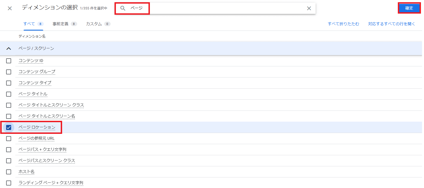Click the search magnifier icon

pyautogui.click(x=123, y=8)
